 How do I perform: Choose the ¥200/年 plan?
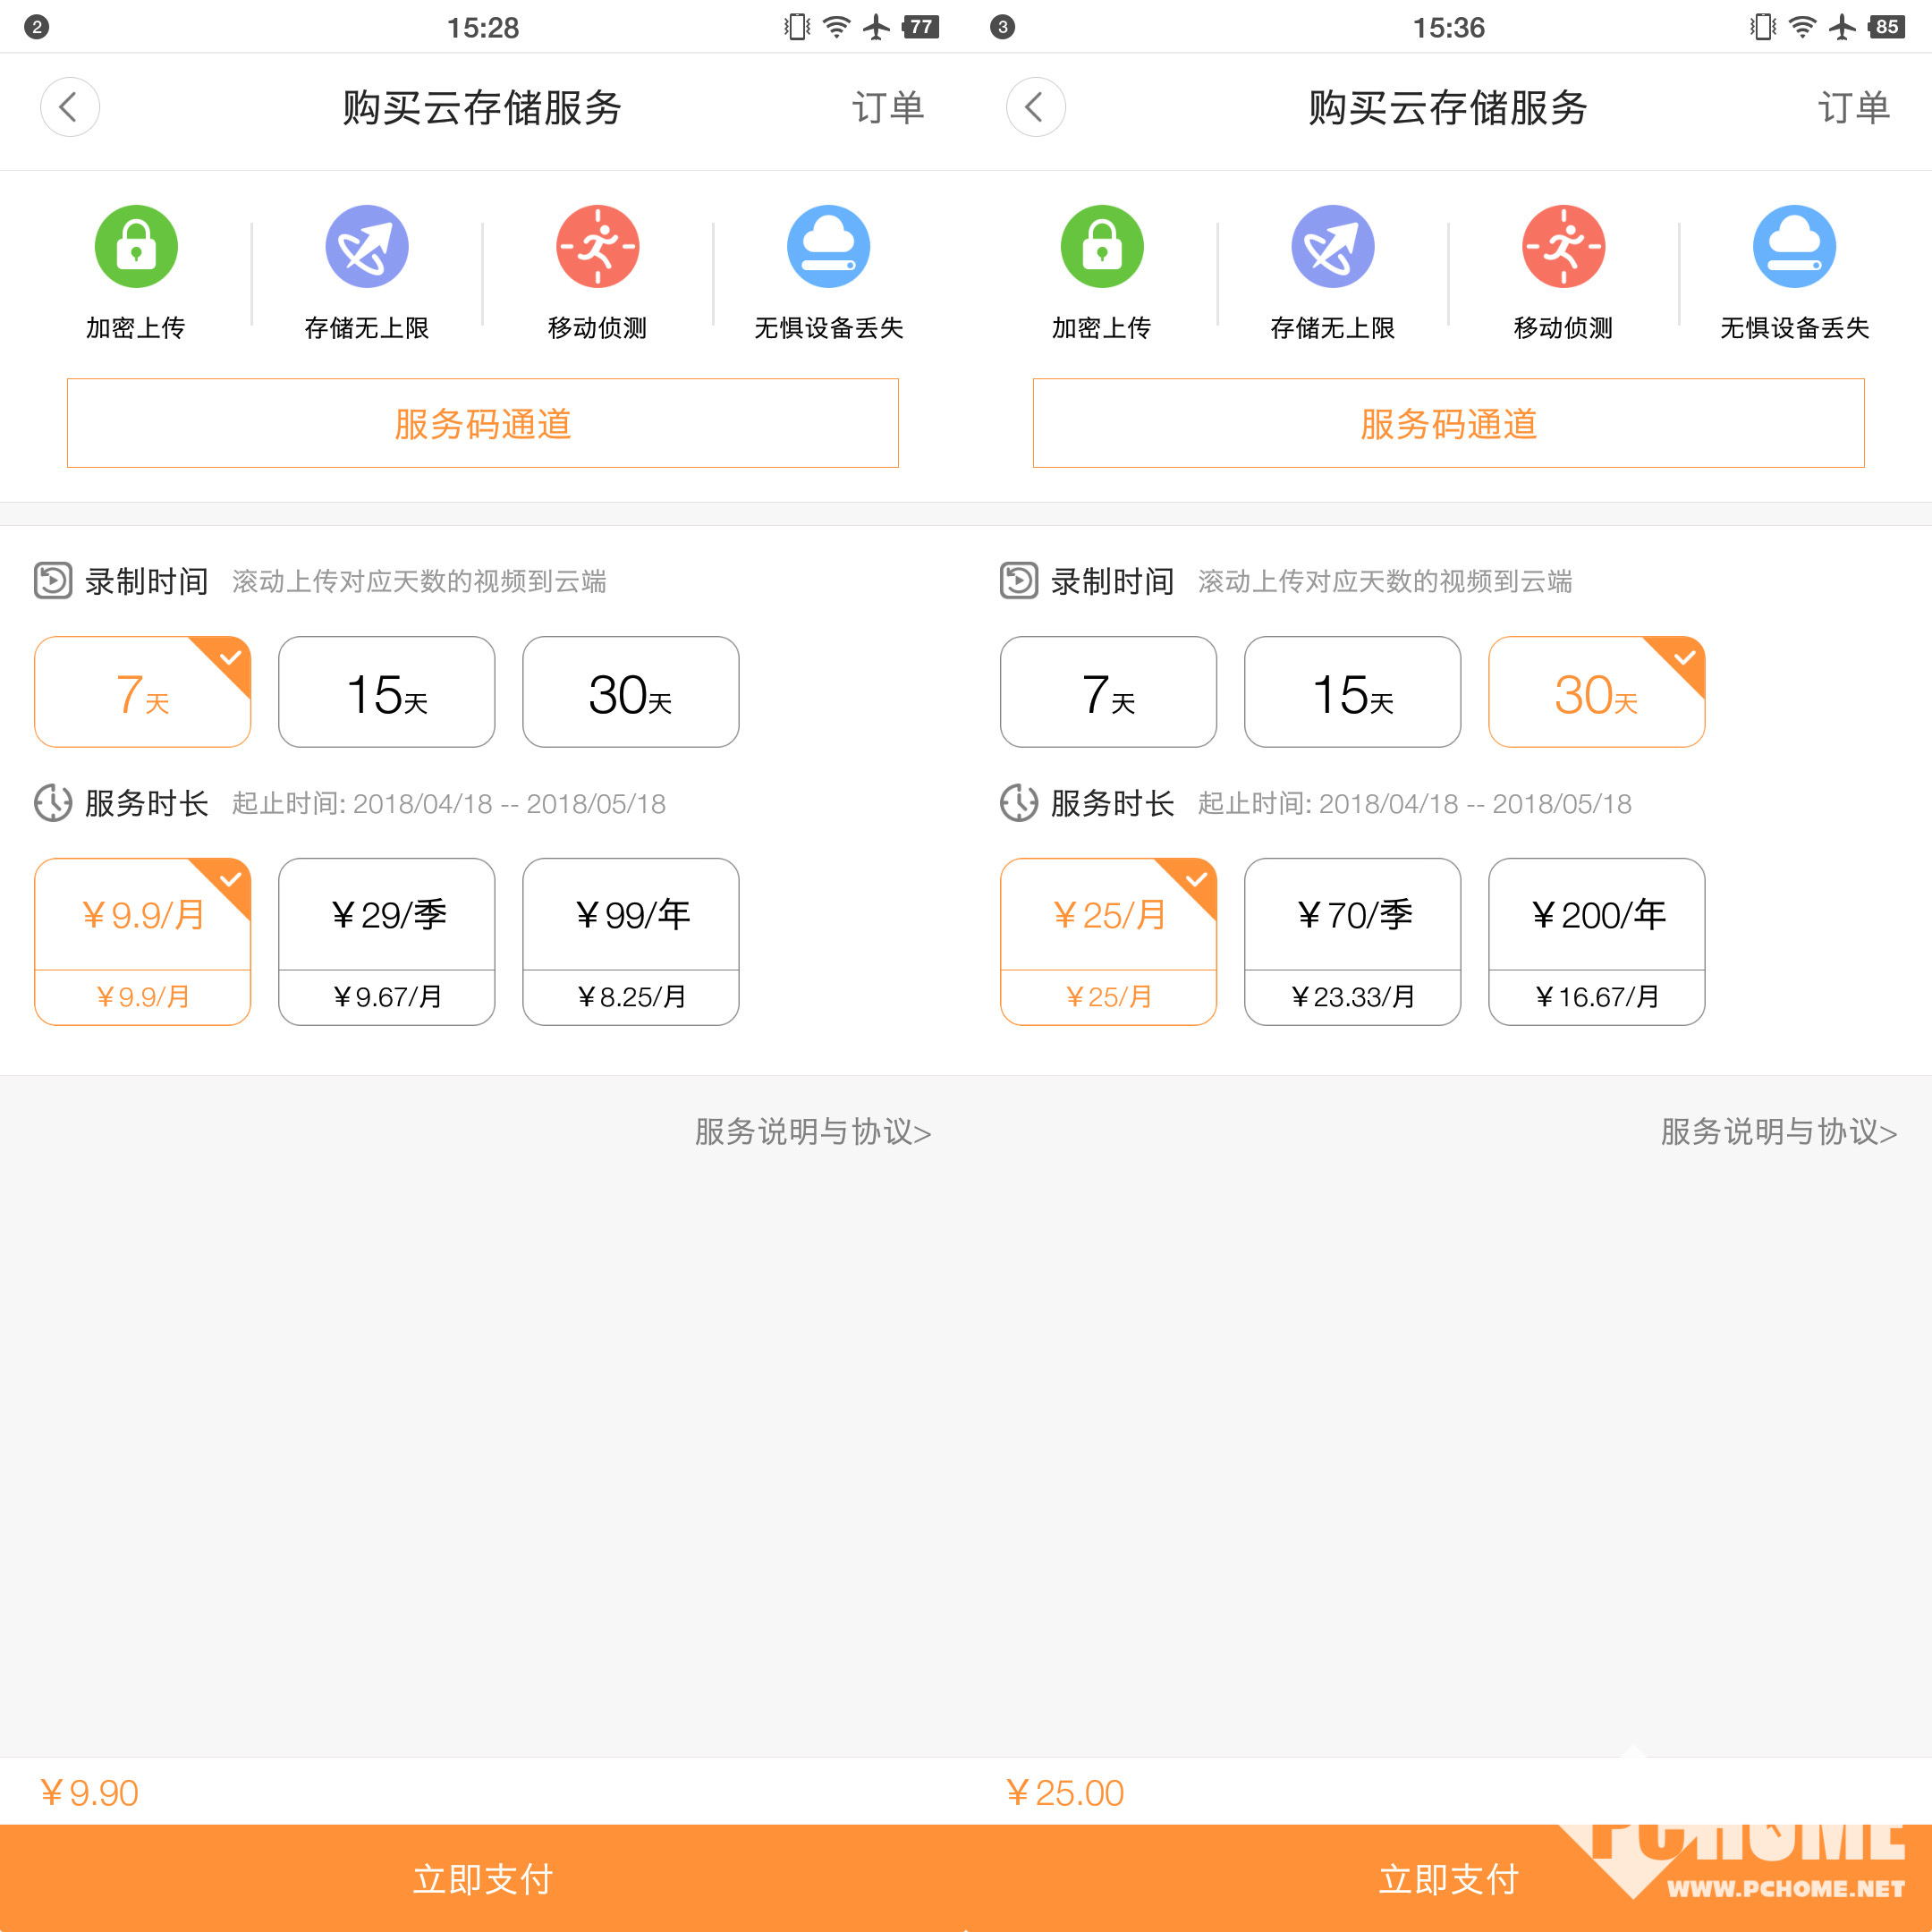click(x=1596, y=940)
